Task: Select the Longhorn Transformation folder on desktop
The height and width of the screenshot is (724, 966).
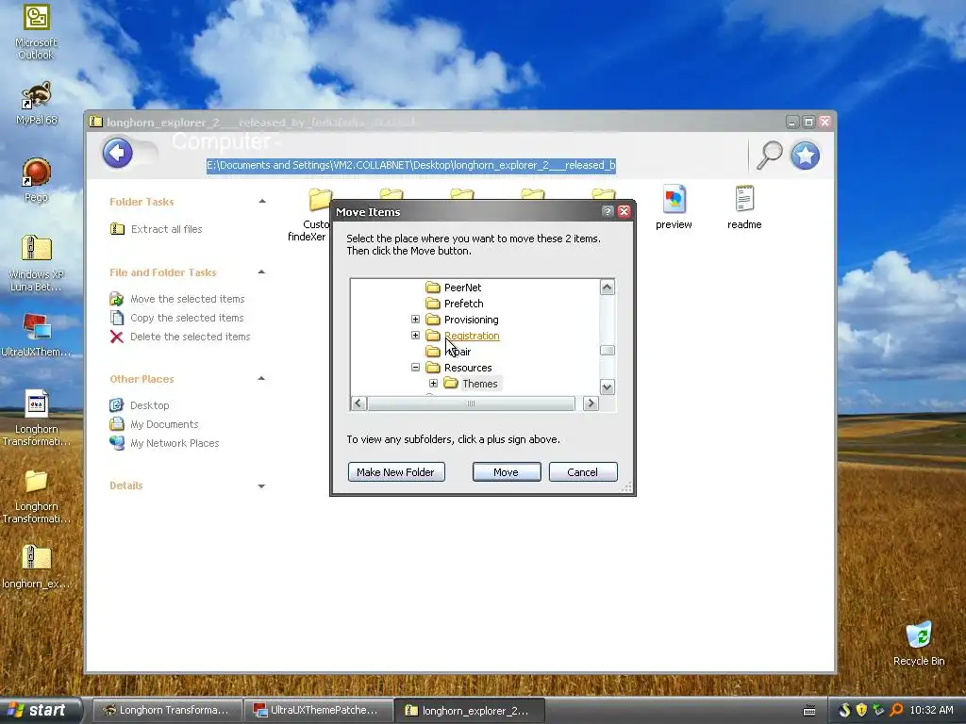Action: coord(37,497)
